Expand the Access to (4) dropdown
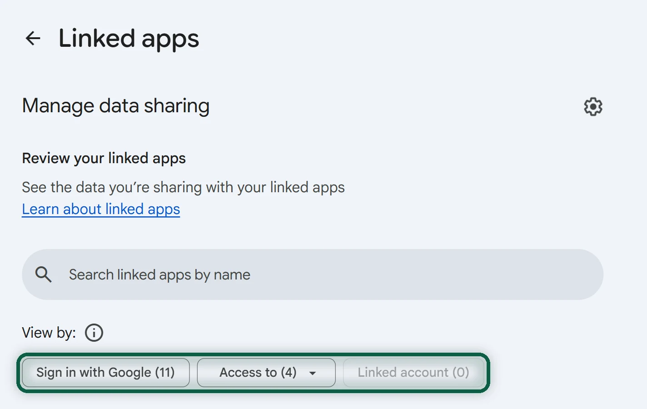The width and height of the screenshot is (647, 409). click(266, 373)
